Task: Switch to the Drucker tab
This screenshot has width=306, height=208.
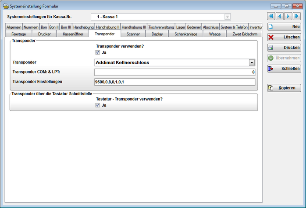Action: click(44, 34)
